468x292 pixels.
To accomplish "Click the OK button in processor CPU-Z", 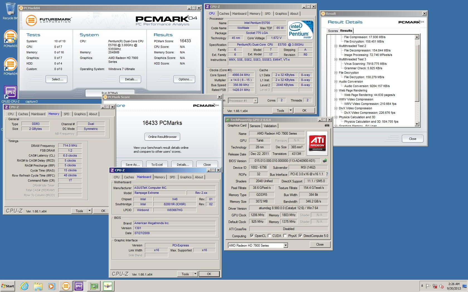I will tap(304, 110).
